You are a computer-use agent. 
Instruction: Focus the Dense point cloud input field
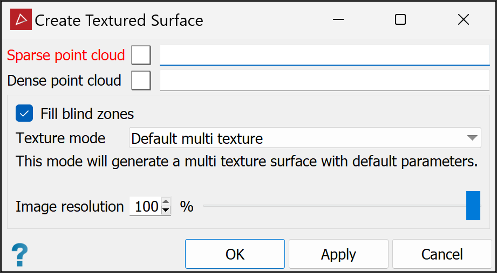coord(324,81)
